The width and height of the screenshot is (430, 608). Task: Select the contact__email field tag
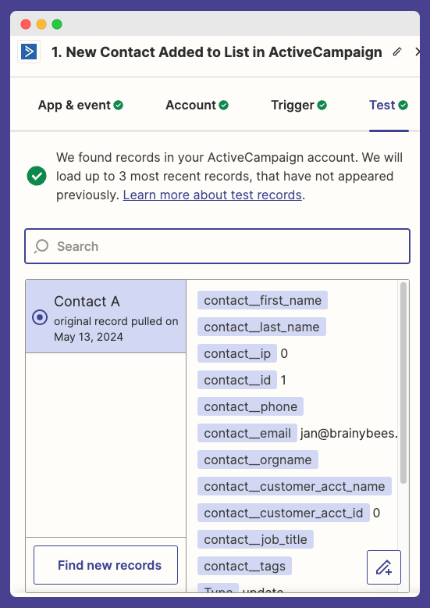pos(247,433)
